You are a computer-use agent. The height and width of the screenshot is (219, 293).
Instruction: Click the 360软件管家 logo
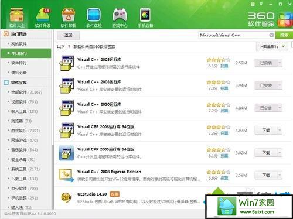(x=270, y=19)
